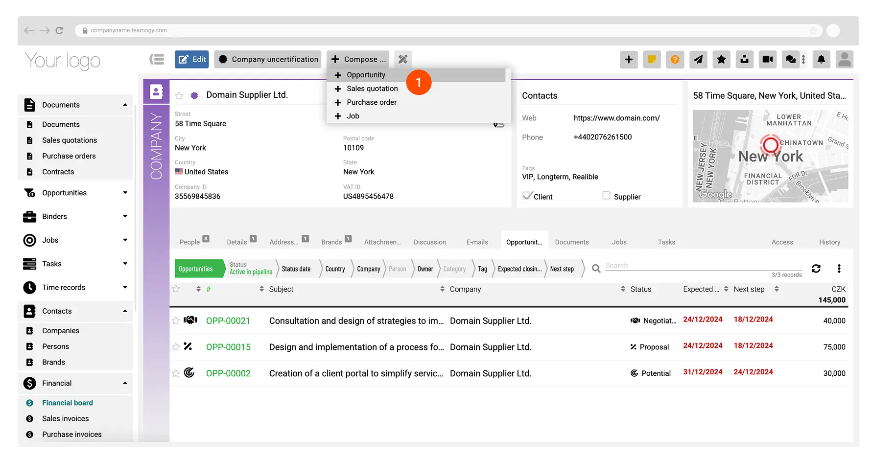Screen dimensions: 872x456
Task: Choose Sales quotation from Compose menu
Action: click(x=416, y=89)
